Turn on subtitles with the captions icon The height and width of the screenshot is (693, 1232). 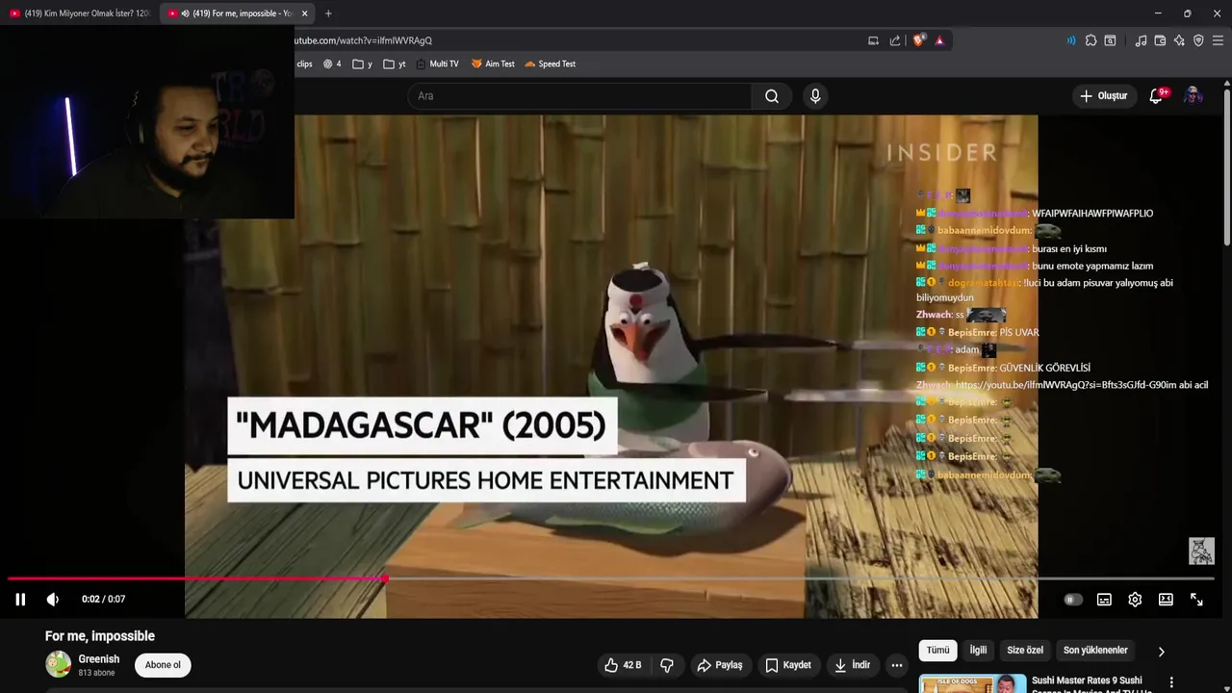tap(1104, 599)
